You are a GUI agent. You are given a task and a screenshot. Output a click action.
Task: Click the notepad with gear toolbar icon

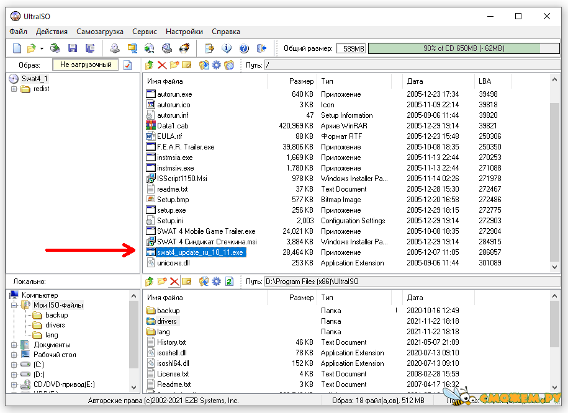(x=209, y=48)
